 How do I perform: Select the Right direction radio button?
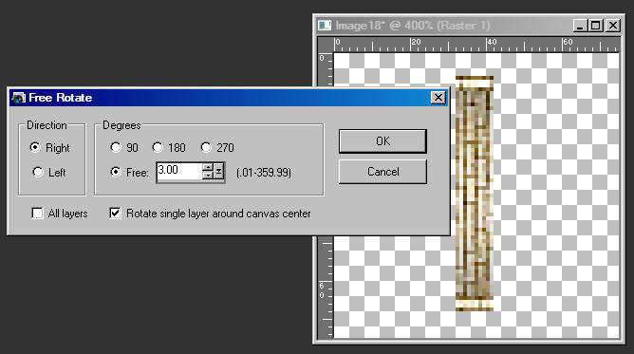(x=35, y=147)
